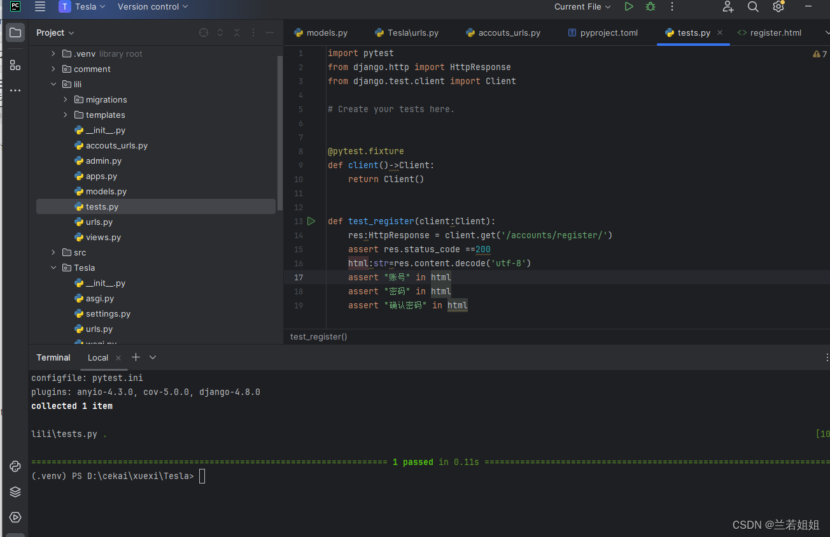Image resolution: width=830 pixels, height=537 pixels.
Task: Click the '/accounts/register/' URL string
Action: coord(554,235)
